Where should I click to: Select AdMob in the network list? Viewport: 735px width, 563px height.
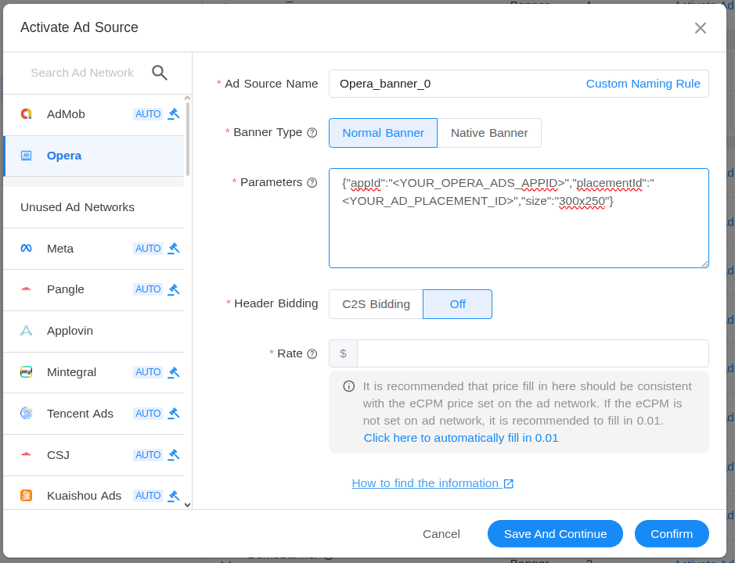tap(94, 114)
